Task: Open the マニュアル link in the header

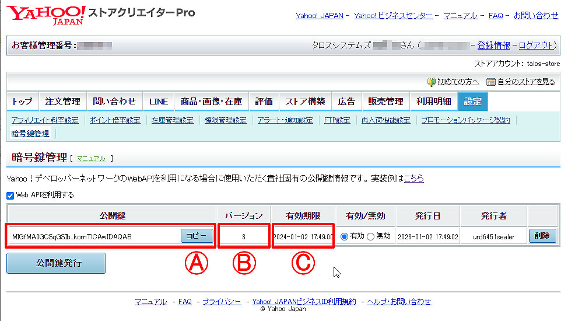Action: (x=460, y=15)
